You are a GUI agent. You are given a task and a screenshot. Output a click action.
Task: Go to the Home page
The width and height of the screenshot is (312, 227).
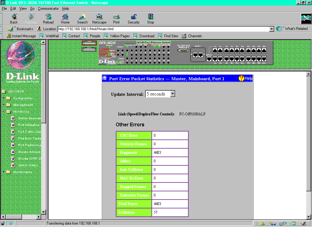(x=65, y=19)
